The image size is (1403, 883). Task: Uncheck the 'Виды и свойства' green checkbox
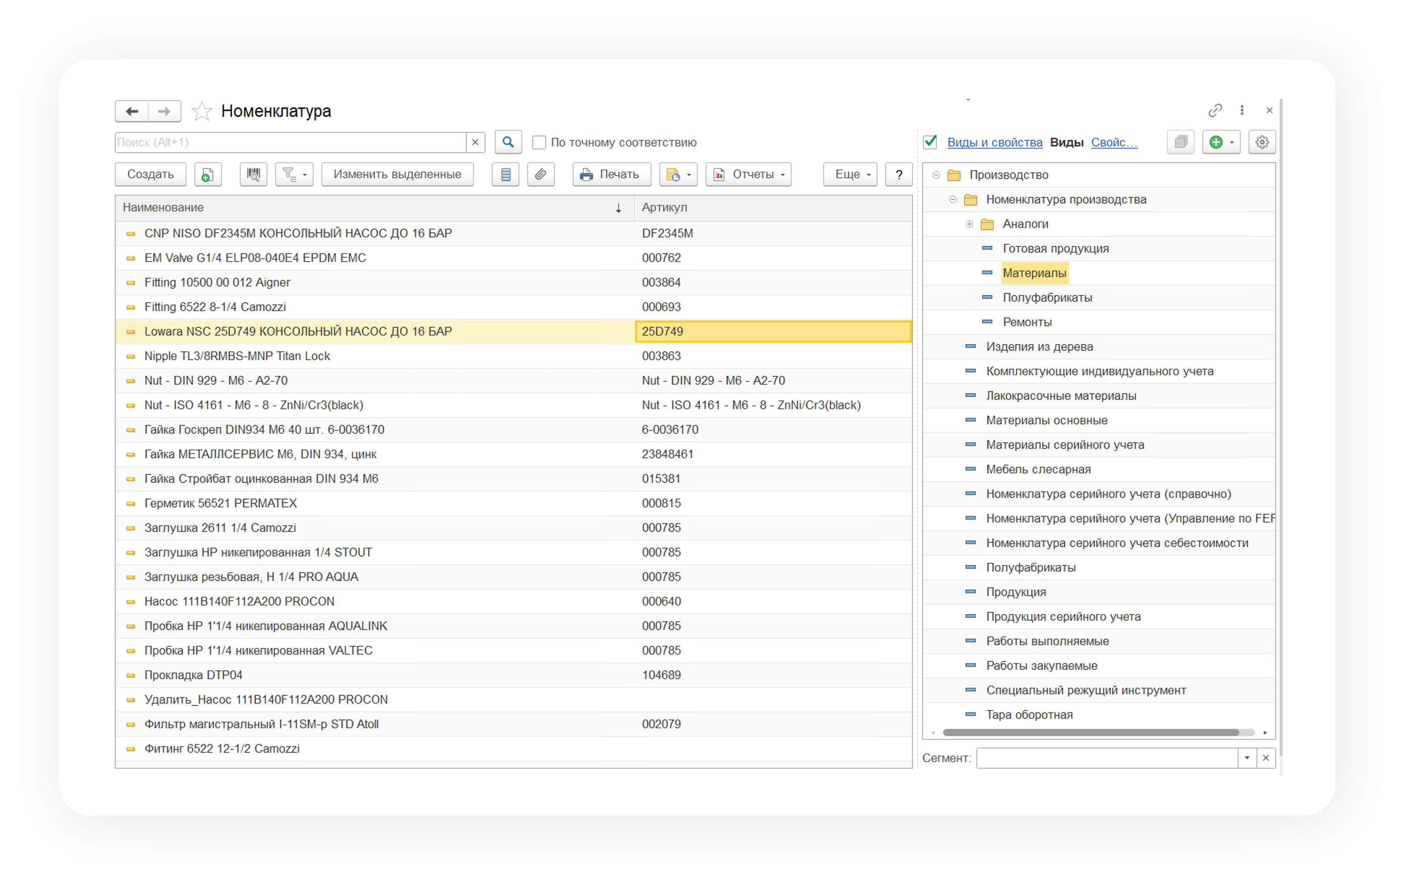[930, 142]
